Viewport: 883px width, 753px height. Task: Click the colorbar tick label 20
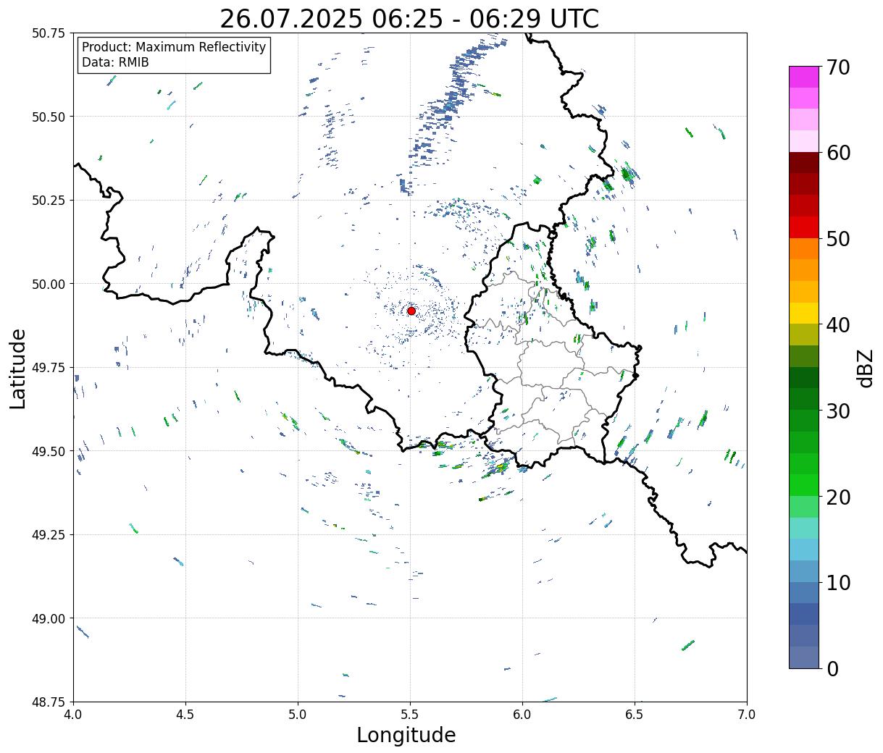tap(838, 497)
